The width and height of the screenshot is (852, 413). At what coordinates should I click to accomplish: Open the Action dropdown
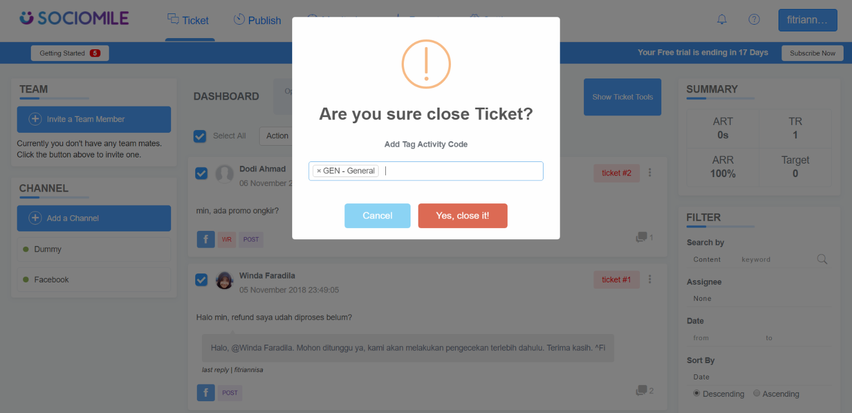[276, 136]
